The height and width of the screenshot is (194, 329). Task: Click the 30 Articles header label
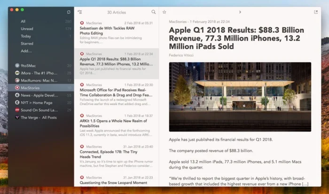[117, 12]
